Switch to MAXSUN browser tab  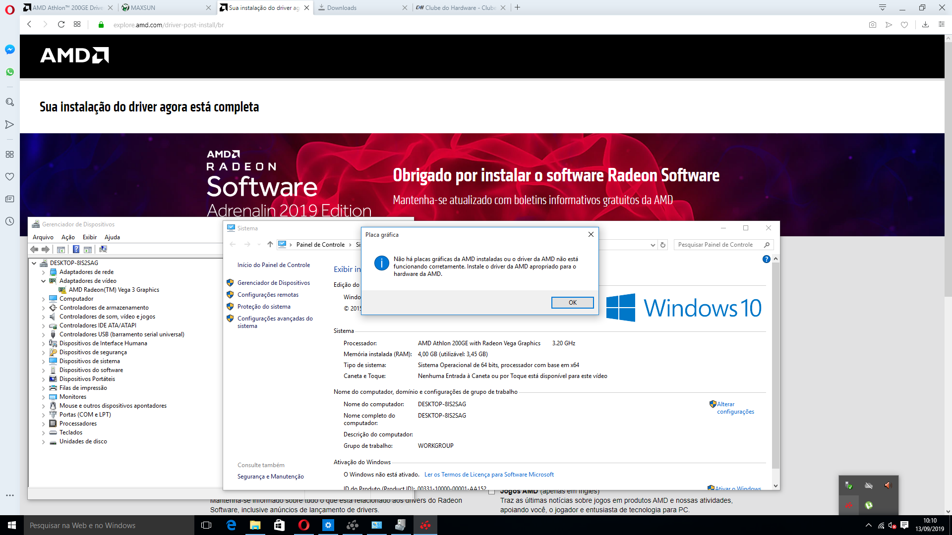(x=166, y=7)
